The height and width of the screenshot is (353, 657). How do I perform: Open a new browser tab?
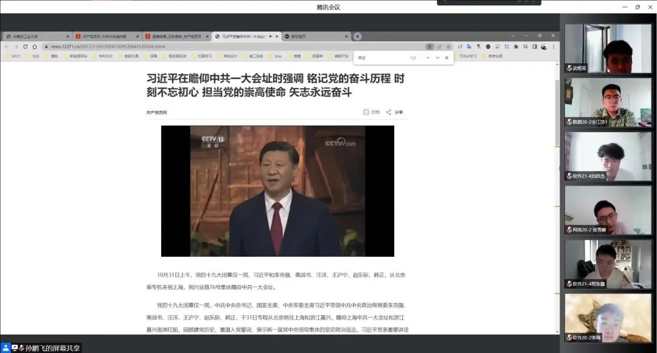coord(357,37)
